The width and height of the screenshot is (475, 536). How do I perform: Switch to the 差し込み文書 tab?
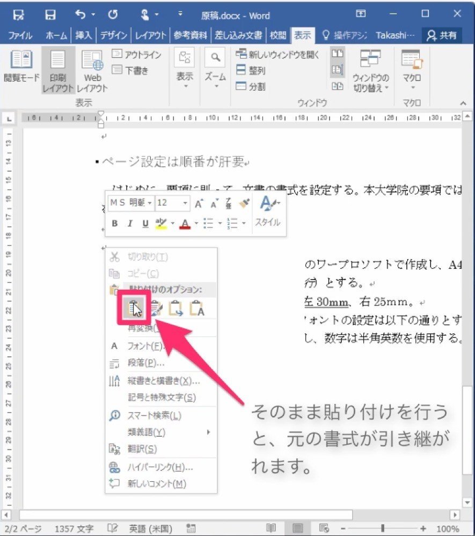[x=238, y=35]
